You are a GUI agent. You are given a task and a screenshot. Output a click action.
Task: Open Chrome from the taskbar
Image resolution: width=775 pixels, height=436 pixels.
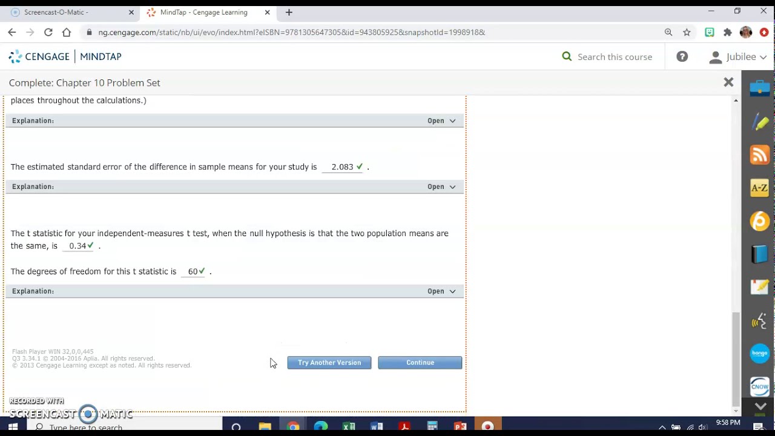point(293,427)
